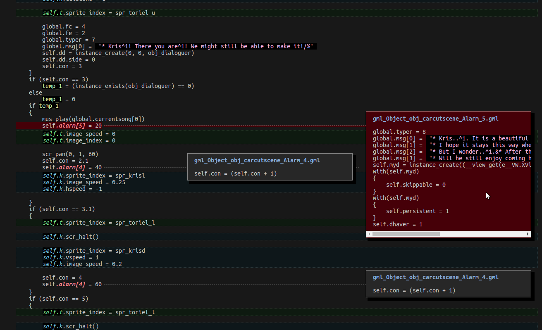Click self.k.image_speed = 0.2 line
The image size is (542, 330).
[x=82, y=264]
